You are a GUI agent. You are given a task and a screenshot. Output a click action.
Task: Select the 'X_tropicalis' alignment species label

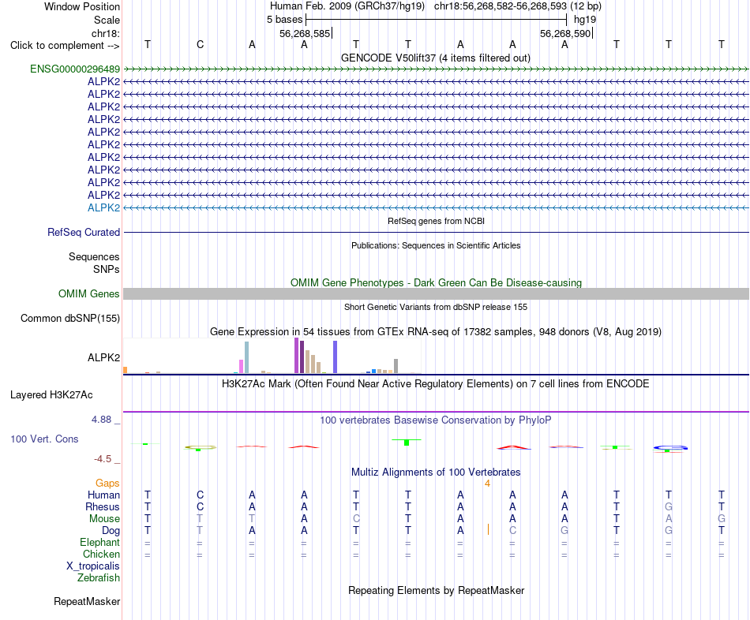pos(93,566)
